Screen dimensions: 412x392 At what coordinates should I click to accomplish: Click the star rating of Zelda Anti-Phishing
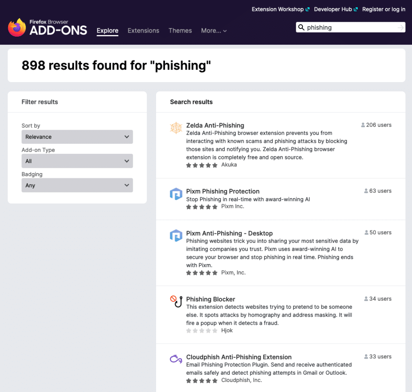point(202,165)
